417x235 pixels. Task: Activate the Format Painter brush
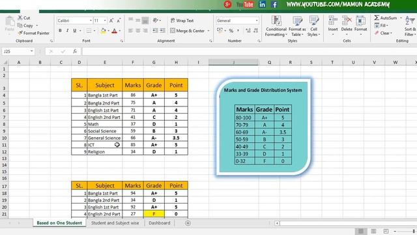point(20,33)
